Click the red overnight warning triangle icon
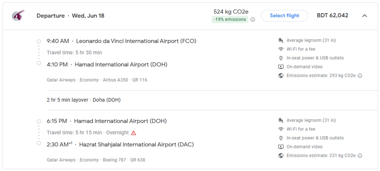This screenshot has width=380, height=171. coord(134,133)
